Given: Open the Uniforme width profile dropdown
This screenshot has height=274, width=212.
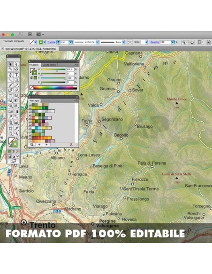Looking at the screenshot, I should pos(97,42).
